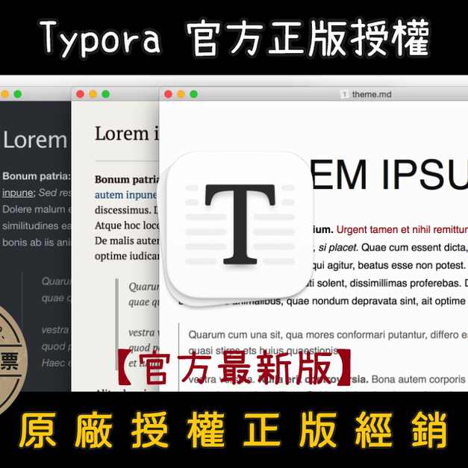This screenshot has height=468, width=468.
Task: Click green zoom button of dark window
Action: point(18,94)
